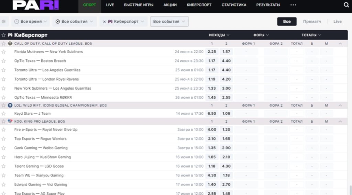Star Toronto Ultra — Los Angeles Guerrillas match
The image size is (352, 195).
pyautogui.click(x=3, y=70)
